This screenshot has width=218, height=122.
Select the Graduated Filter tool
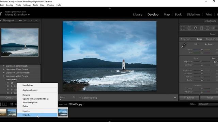tap(201, 28)
